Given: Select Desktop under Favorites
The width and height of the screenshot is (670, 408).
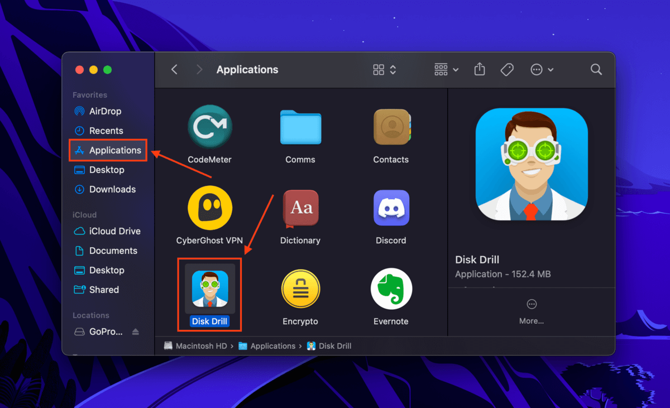Looking at the screenshot, I should pyautogui.click(x=106, y=170).
